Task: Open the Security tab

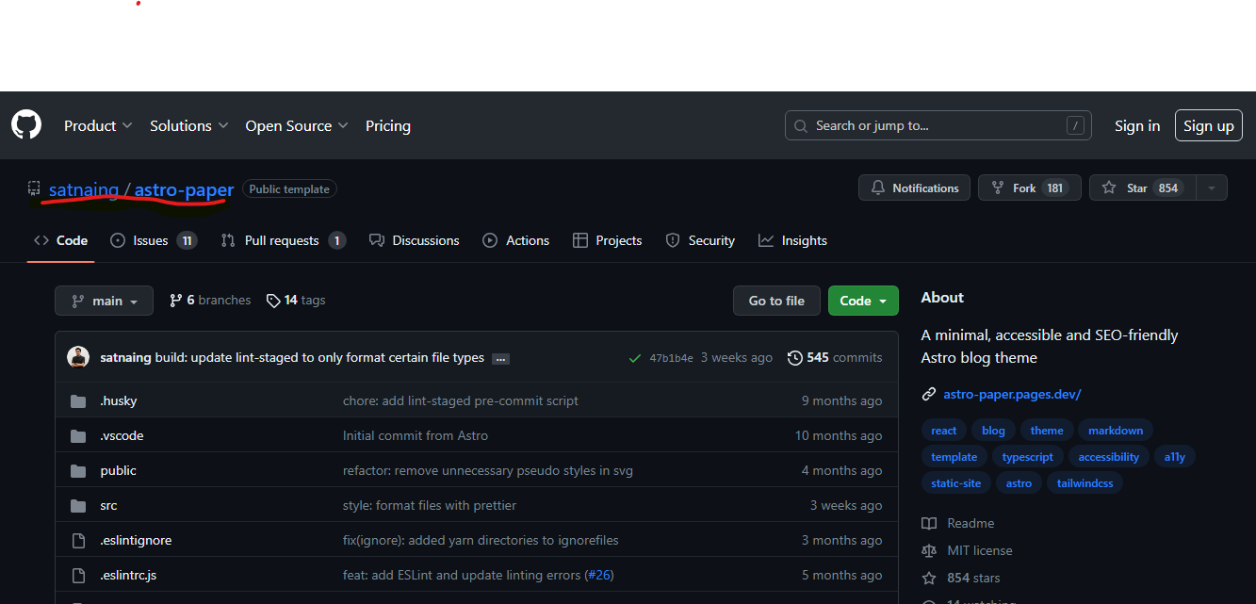Action: (x=700, y=240)
